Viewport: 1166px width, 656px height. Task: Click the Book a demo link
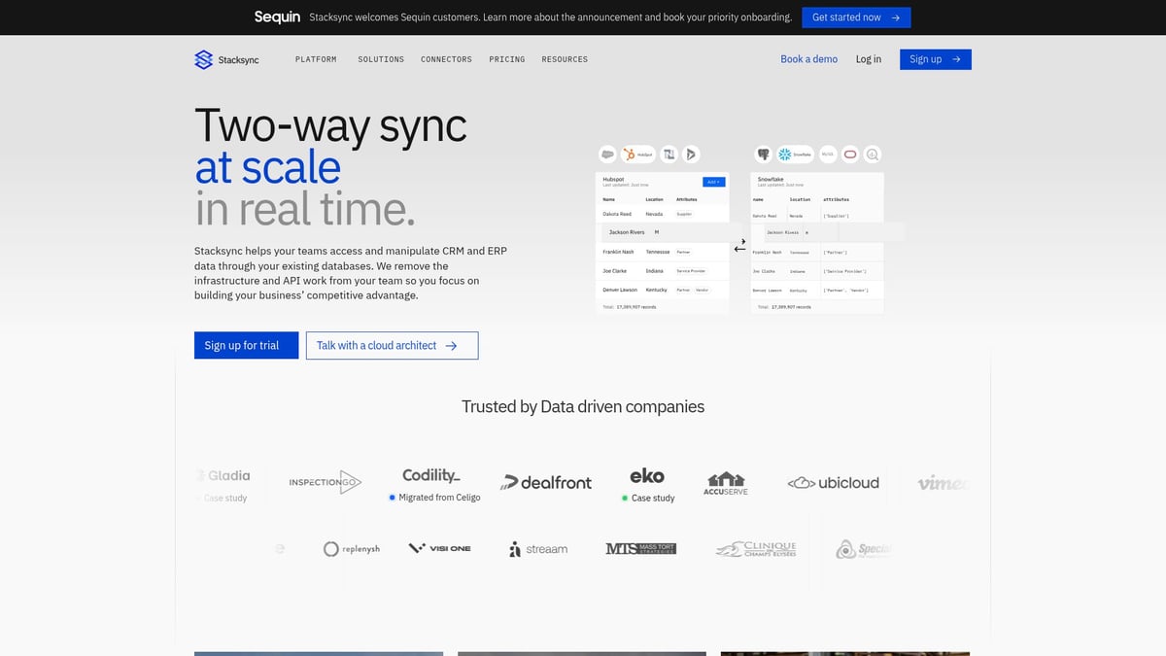click(808, 59)
